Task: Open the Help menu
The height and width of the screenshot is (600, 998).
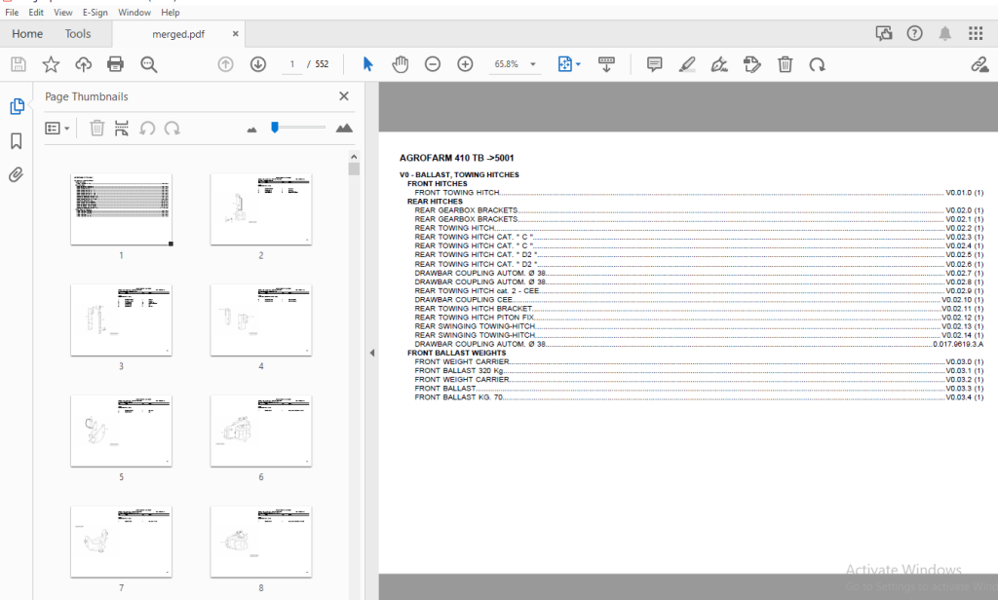Action: pyautogui.click(x=170, y=12)
